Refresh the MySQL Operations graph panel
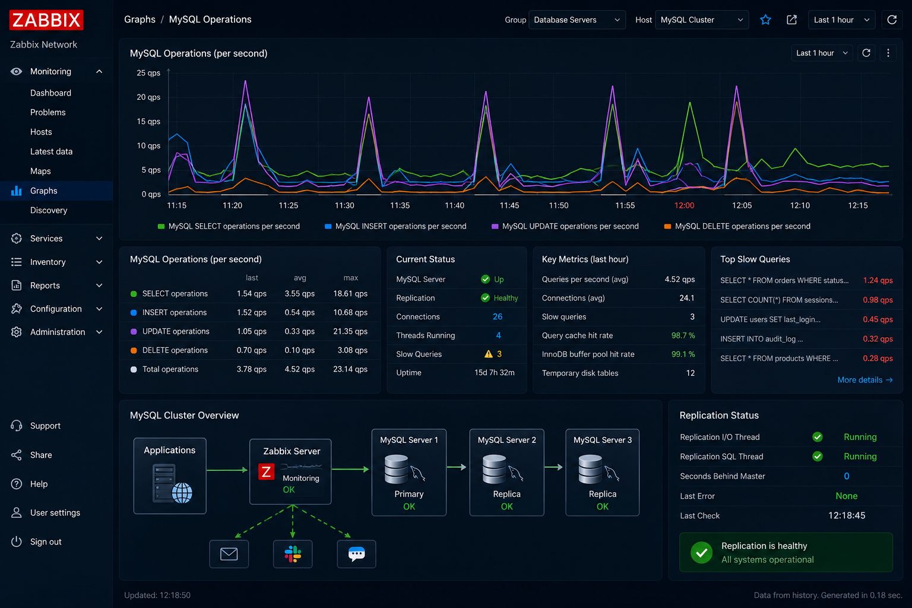The height and width of the screenshot is (608, 912). pos(866,53)
